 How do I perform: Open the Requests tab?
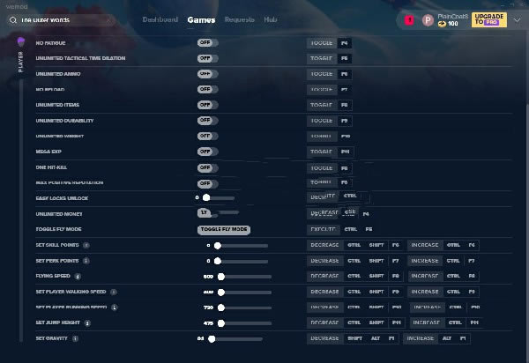tap(239, 19)
